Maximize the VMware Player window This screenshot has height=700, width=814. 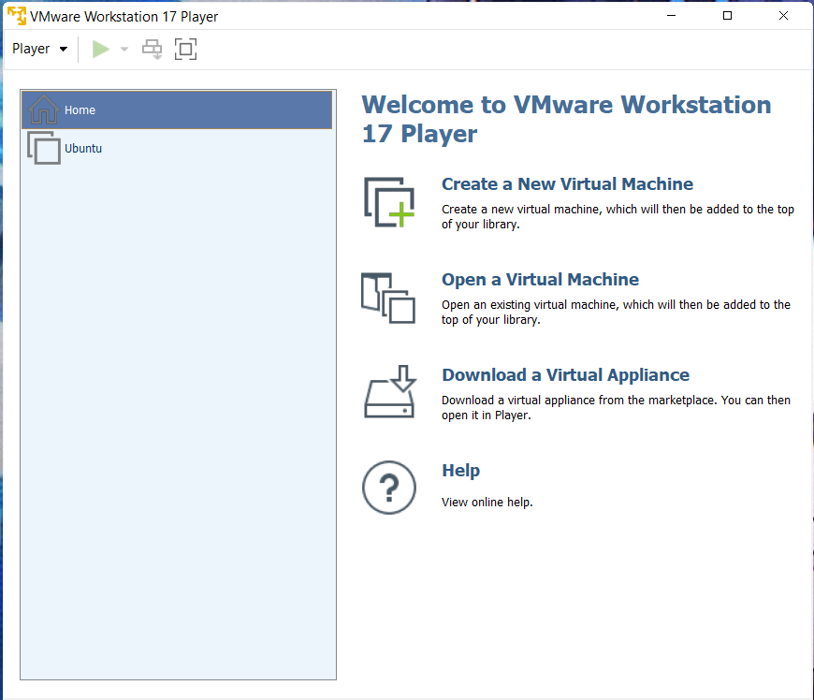tap(727, 16)
